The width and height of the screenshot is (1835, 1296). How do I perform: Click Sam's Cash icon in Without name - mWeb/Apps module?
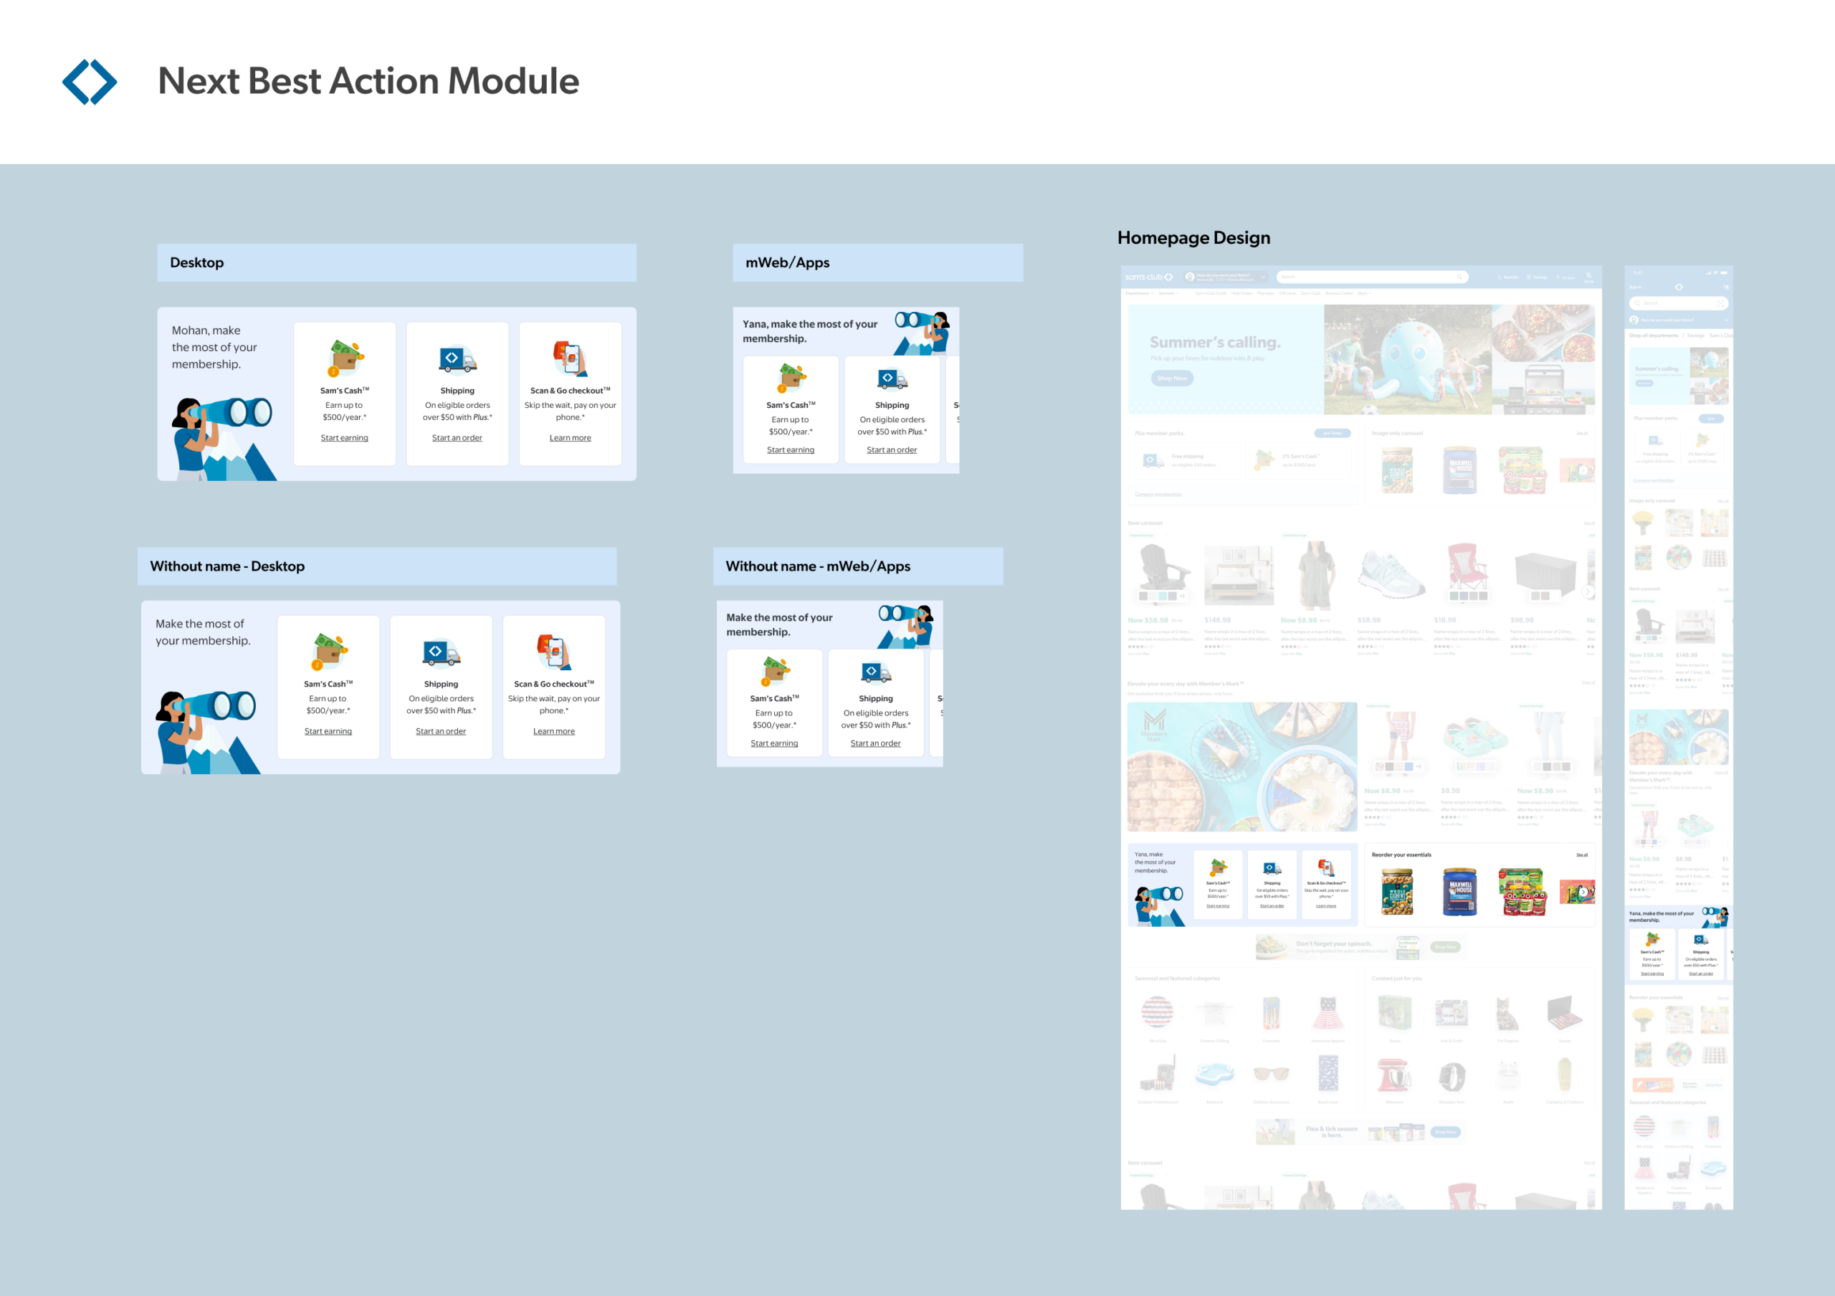click(x=774, y=671)
